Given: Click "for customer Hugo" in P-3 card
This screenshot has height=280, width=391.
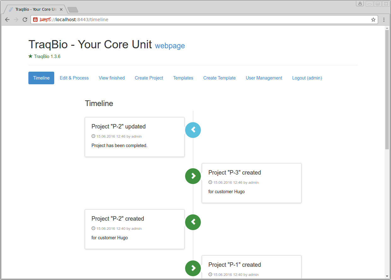Looking at the screenshot, I should click(x=226, y=192).
